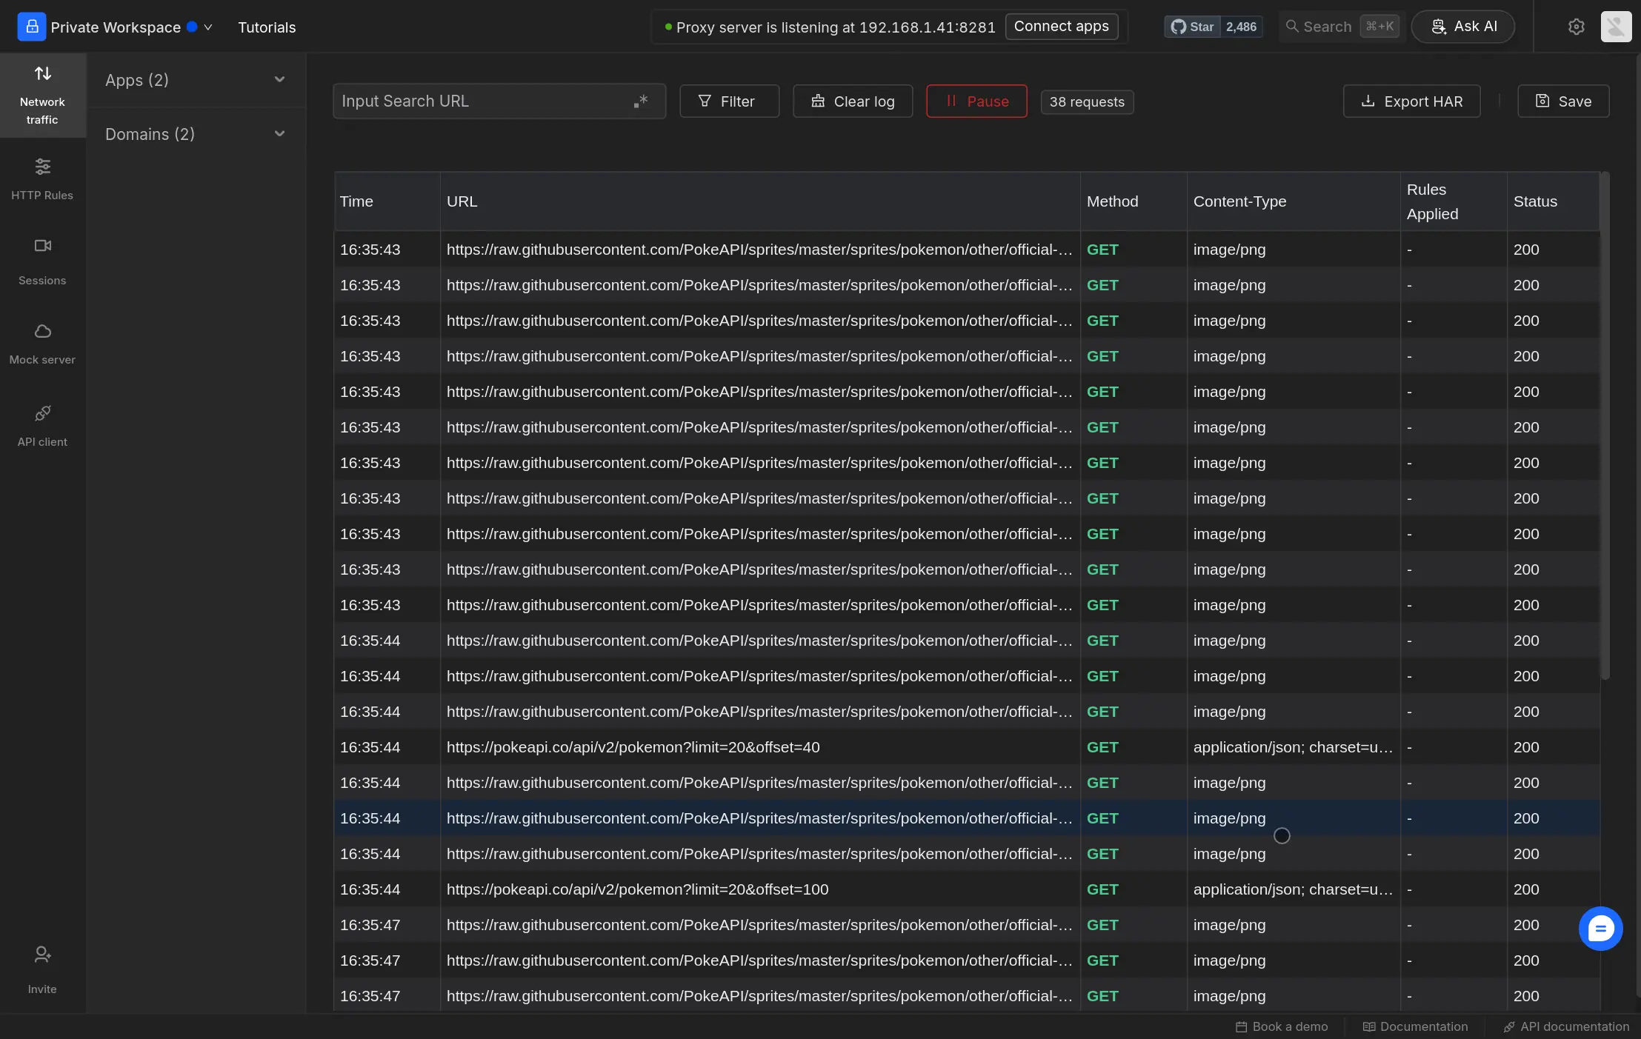Click the Rules Applied column header
The height and width of the screenshot is (1039, 1641).
coord(1454,201)
